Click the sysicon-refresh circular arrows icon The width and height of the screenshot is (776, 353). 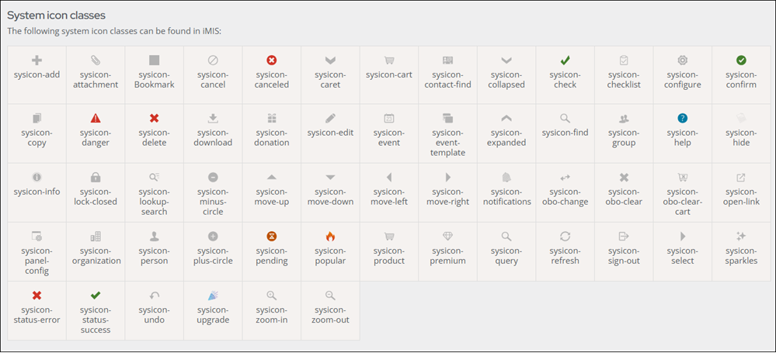pos(565,237)
